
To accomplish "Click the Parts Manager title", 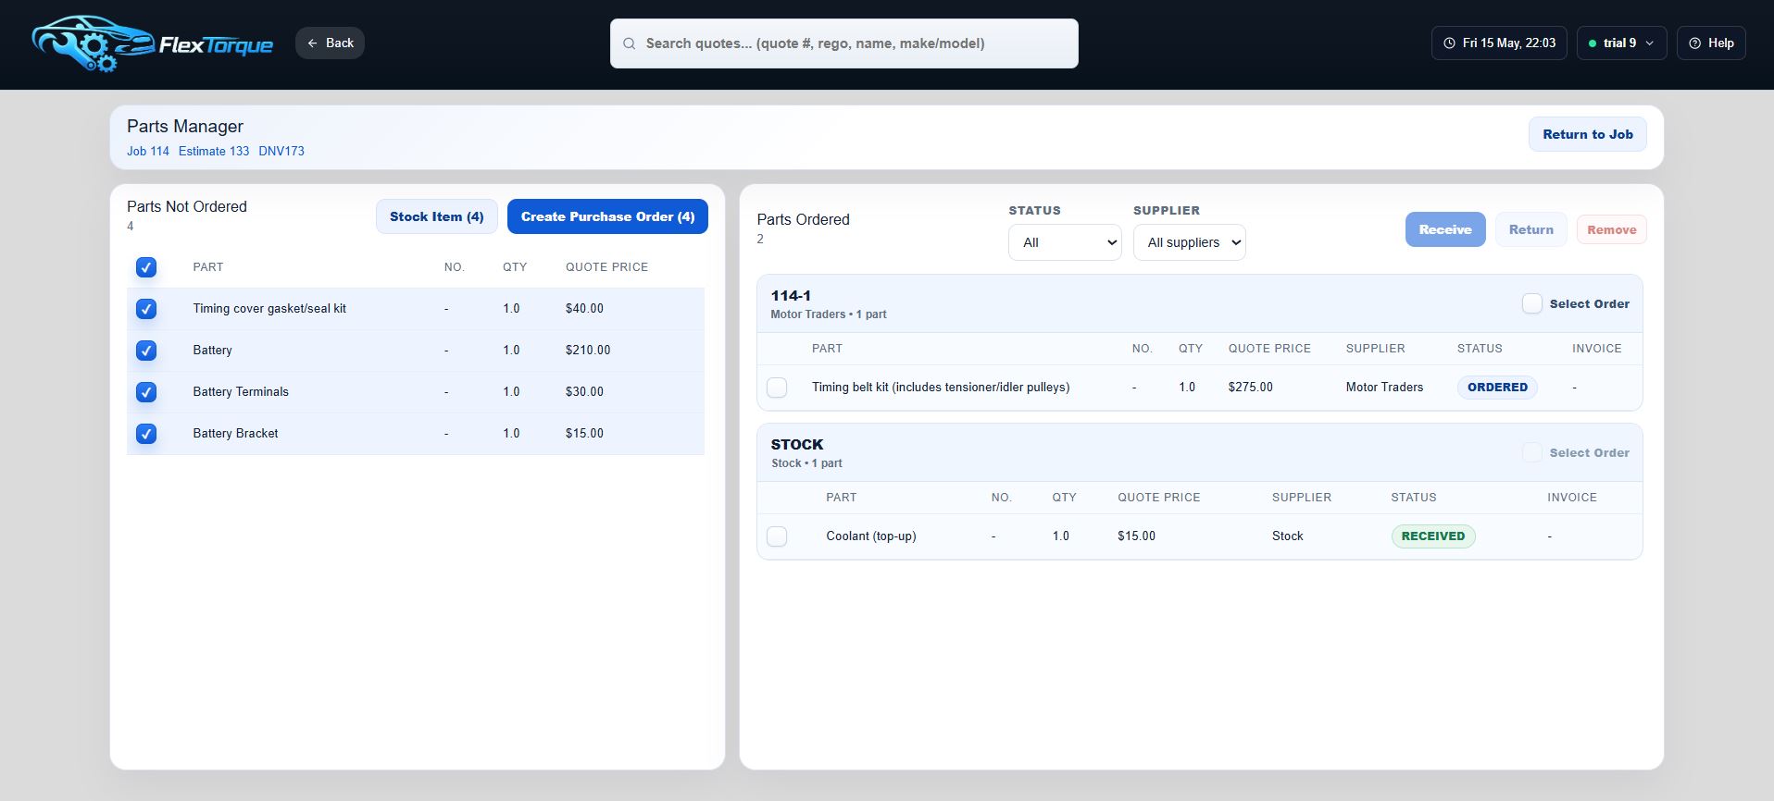I will (185, 127).
